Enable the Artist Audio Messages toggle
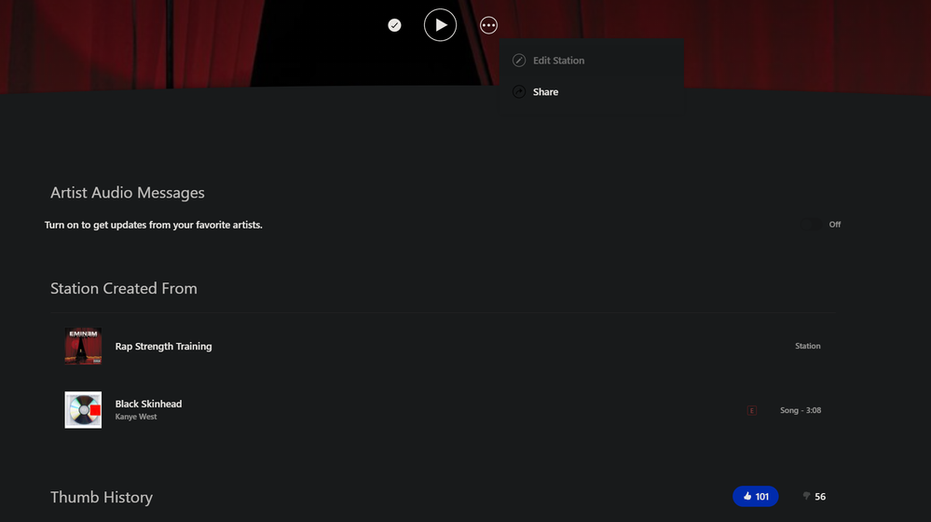Viewport: 931px width, 522px height. coord(811,225)
